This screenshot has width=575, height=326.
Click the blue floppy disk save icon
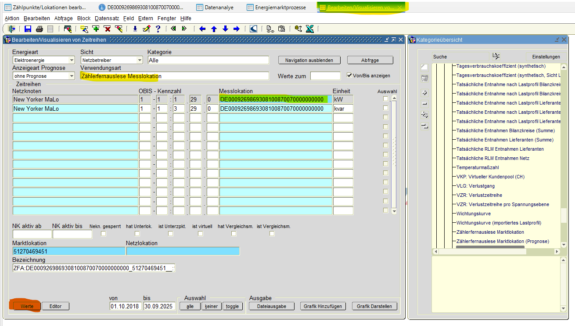click(28, 29)
